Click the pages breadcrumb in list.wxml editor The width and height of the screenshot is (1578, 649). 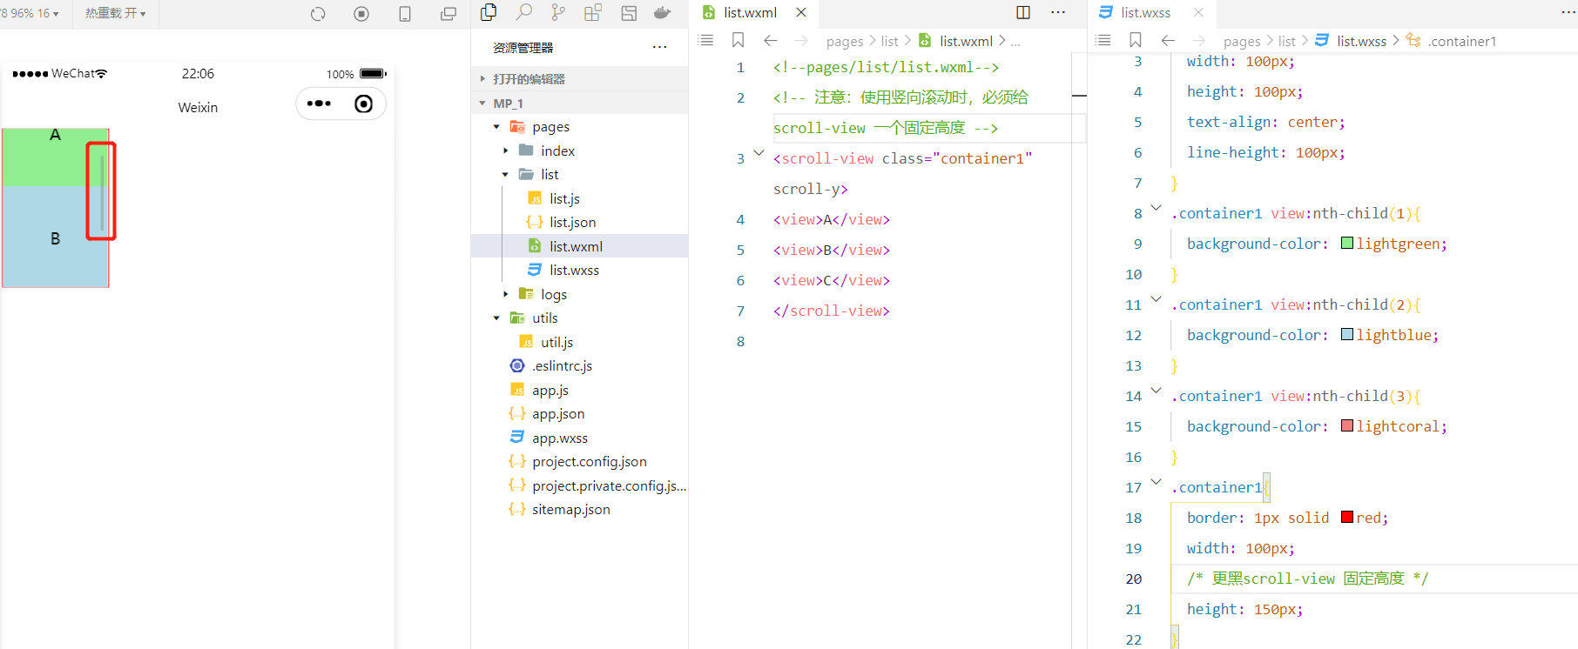844,41
